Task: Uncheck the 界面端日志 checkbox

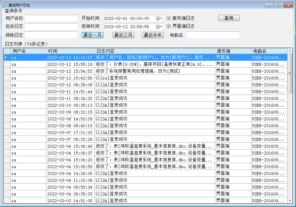Action: [x=169, y=26]
